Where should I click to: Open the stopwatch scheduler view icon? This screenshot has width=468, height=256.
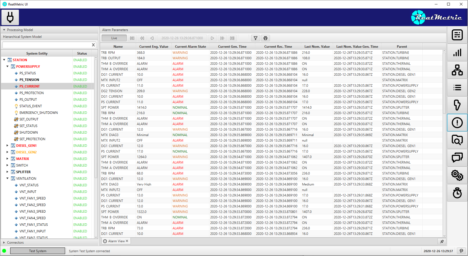(x=457, y=193)
